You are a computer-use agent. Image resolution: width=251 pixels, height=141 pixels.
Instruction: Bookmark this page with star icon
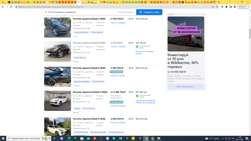tap(217, 7)
